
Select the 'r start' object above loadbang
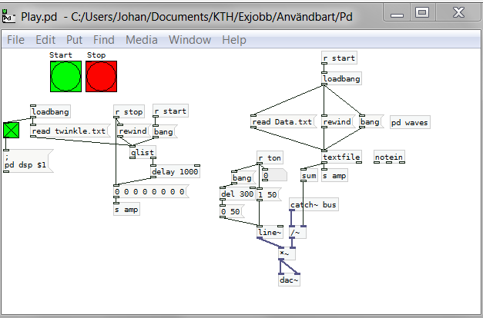click(x=339, y=58)
